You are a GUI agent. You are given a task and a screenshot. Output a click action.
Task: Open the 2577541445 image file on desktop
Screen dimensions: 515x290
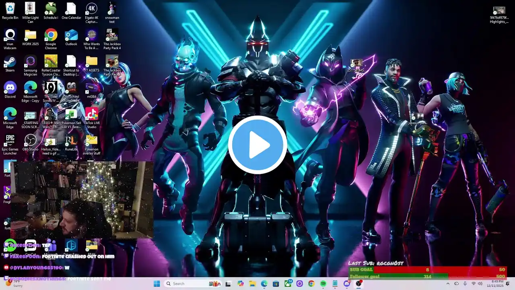[356, 65]
